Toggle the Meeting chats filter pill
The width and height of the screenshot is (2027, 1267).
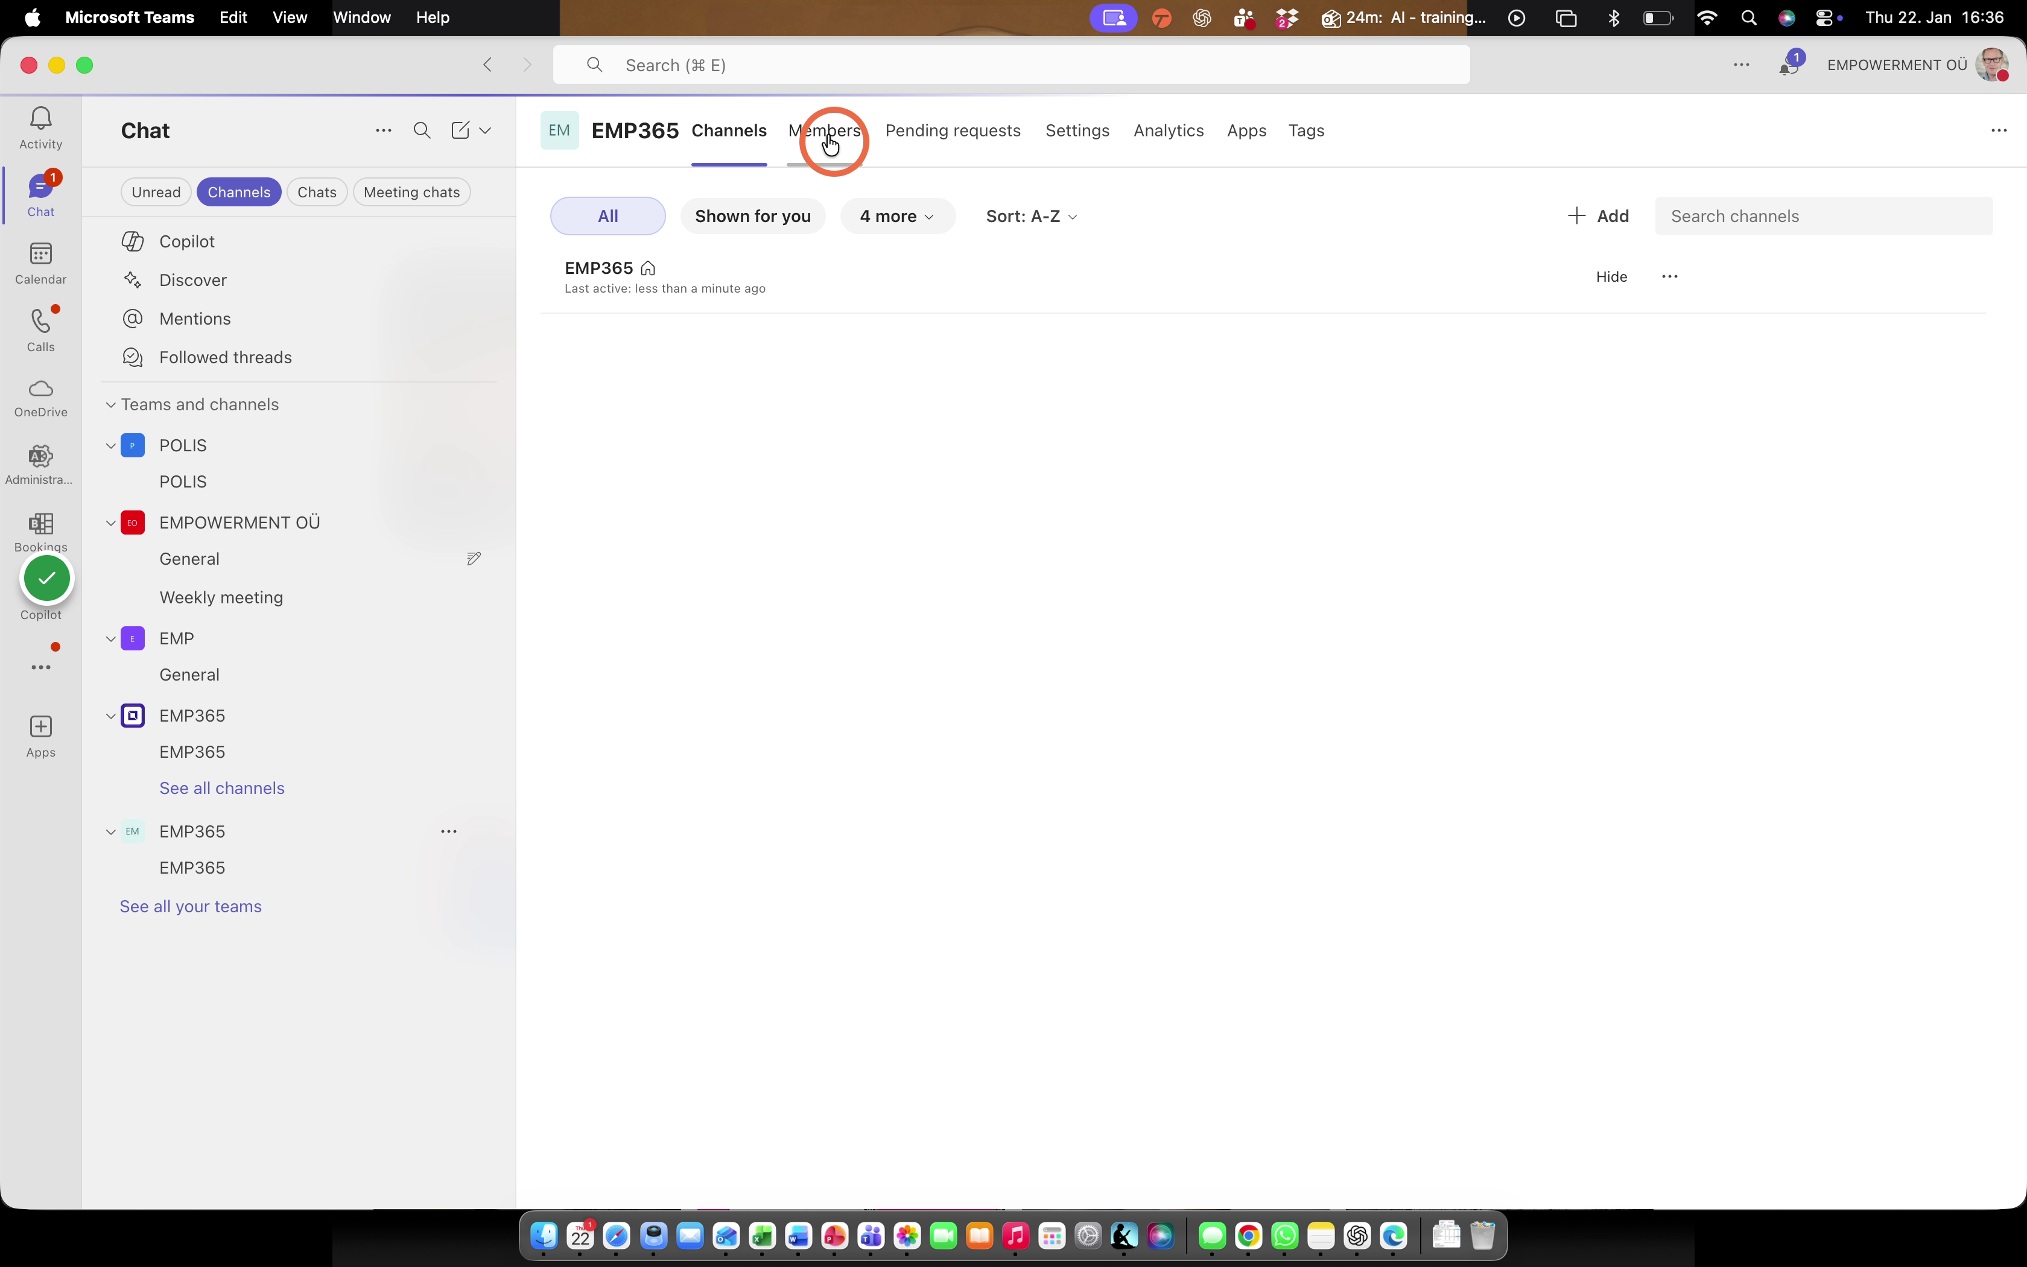[x=411, y=192]
